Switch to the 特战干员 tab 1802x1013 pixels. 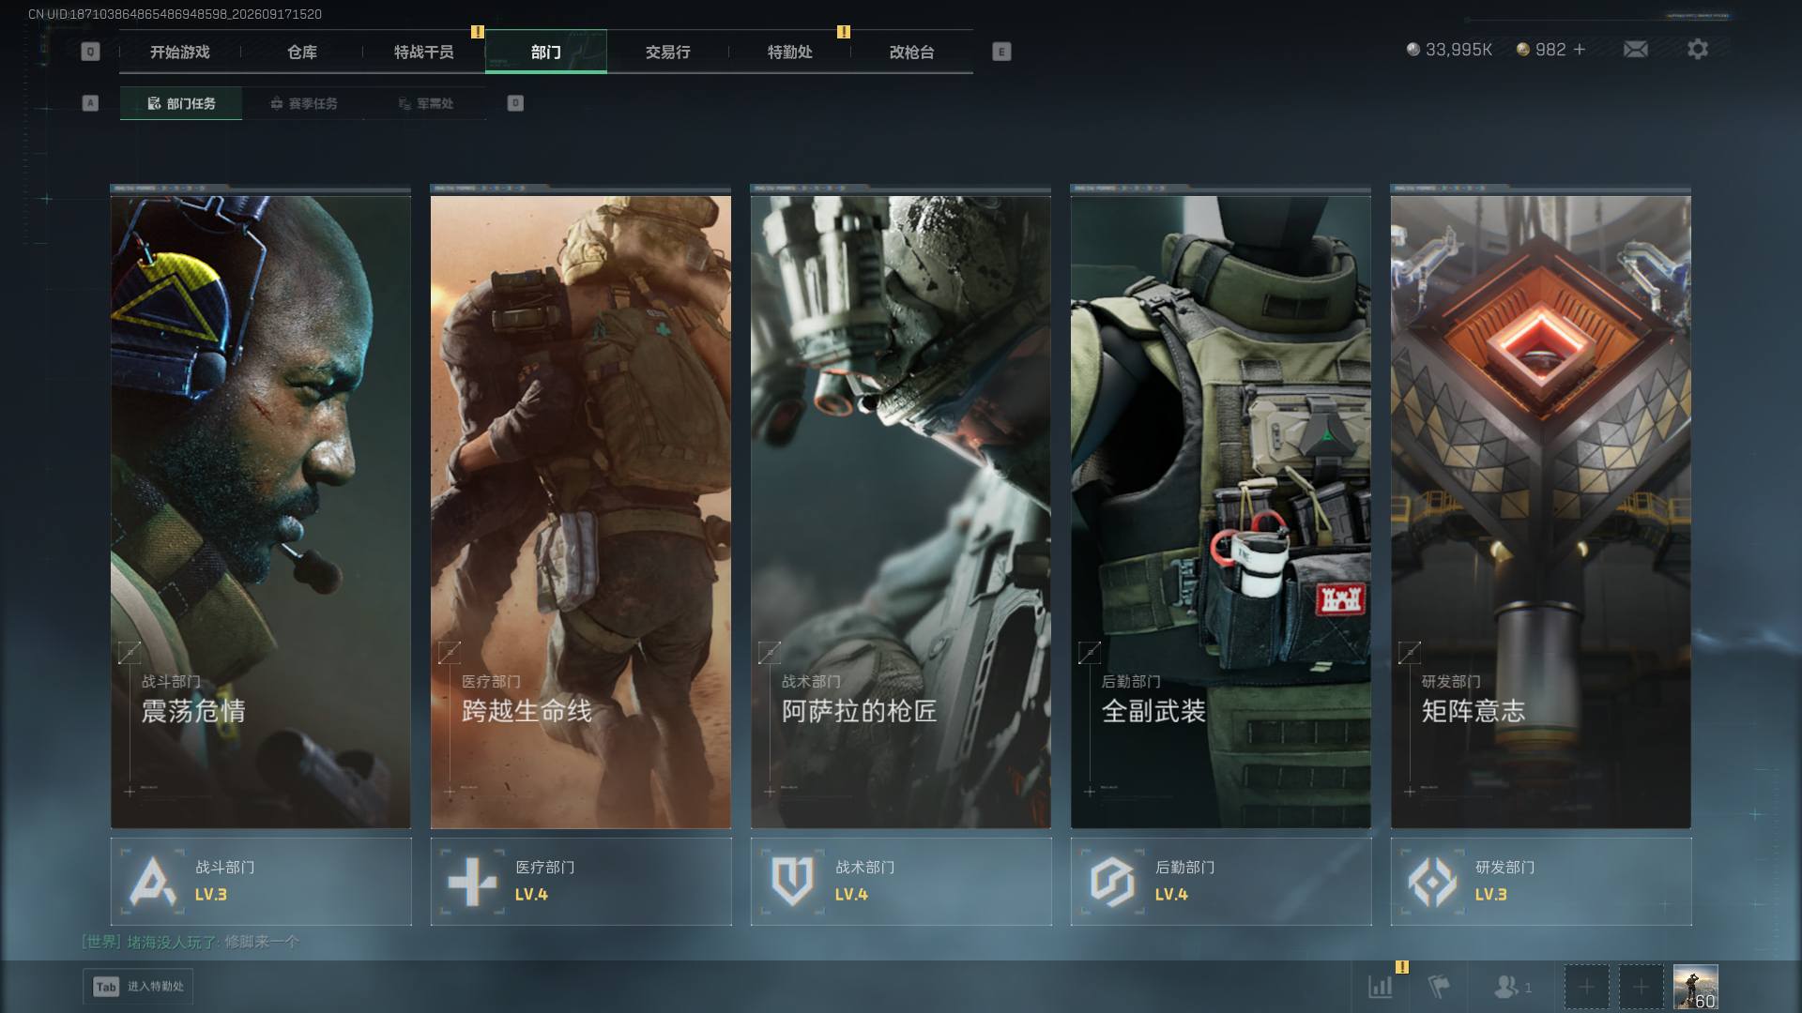(x=424, y=53)
